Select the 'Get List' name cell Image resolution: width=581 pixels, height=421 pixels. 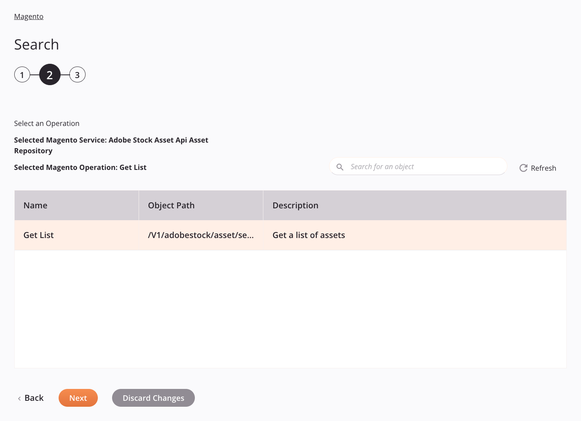(x=76, y=235)
